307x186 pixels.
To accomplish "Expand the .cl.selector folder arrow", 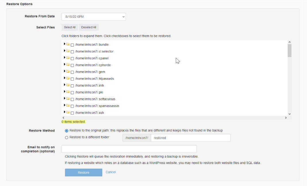I will point(64,51).
